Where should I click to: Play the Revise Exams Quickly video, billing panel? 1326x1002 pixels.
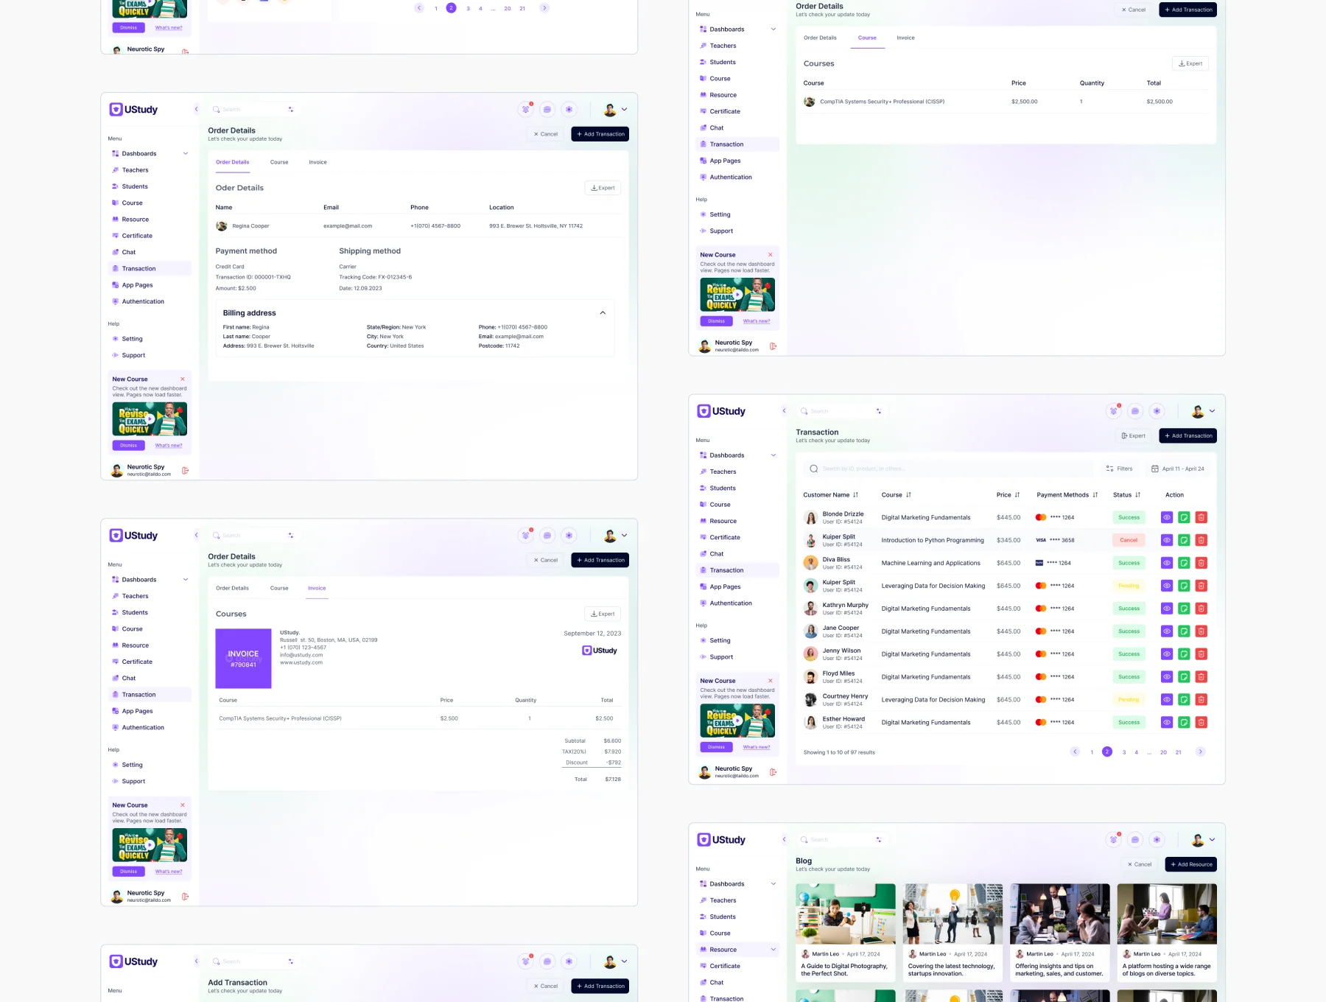click(150, 419)
